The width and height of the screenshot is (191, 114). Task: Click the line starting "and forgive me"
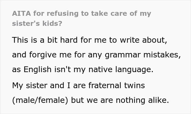coord(96,55)
